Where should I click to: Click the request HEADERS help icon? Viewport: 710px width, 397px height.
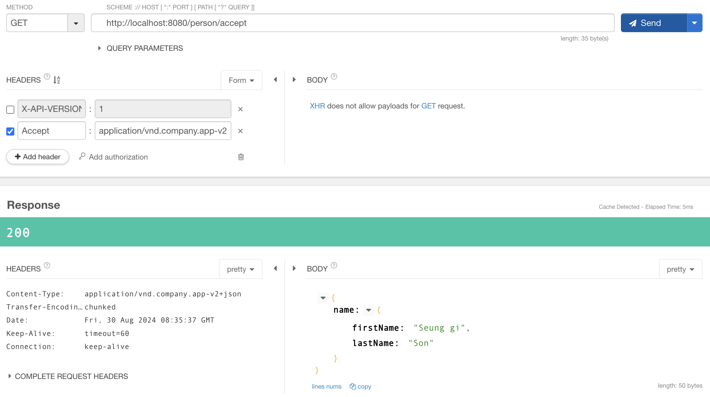(47, 77)
